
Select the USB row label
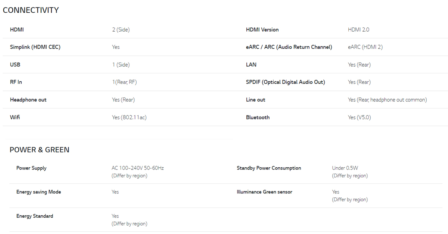(x=15, y=65)
